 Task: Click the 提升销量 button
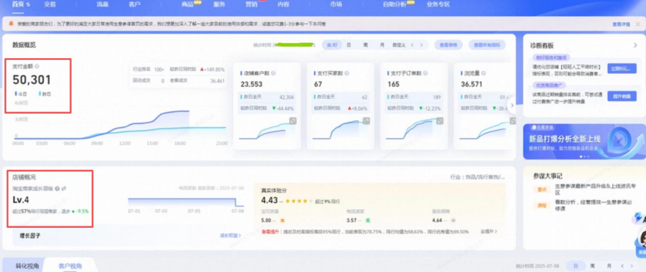tap(621, 96)
